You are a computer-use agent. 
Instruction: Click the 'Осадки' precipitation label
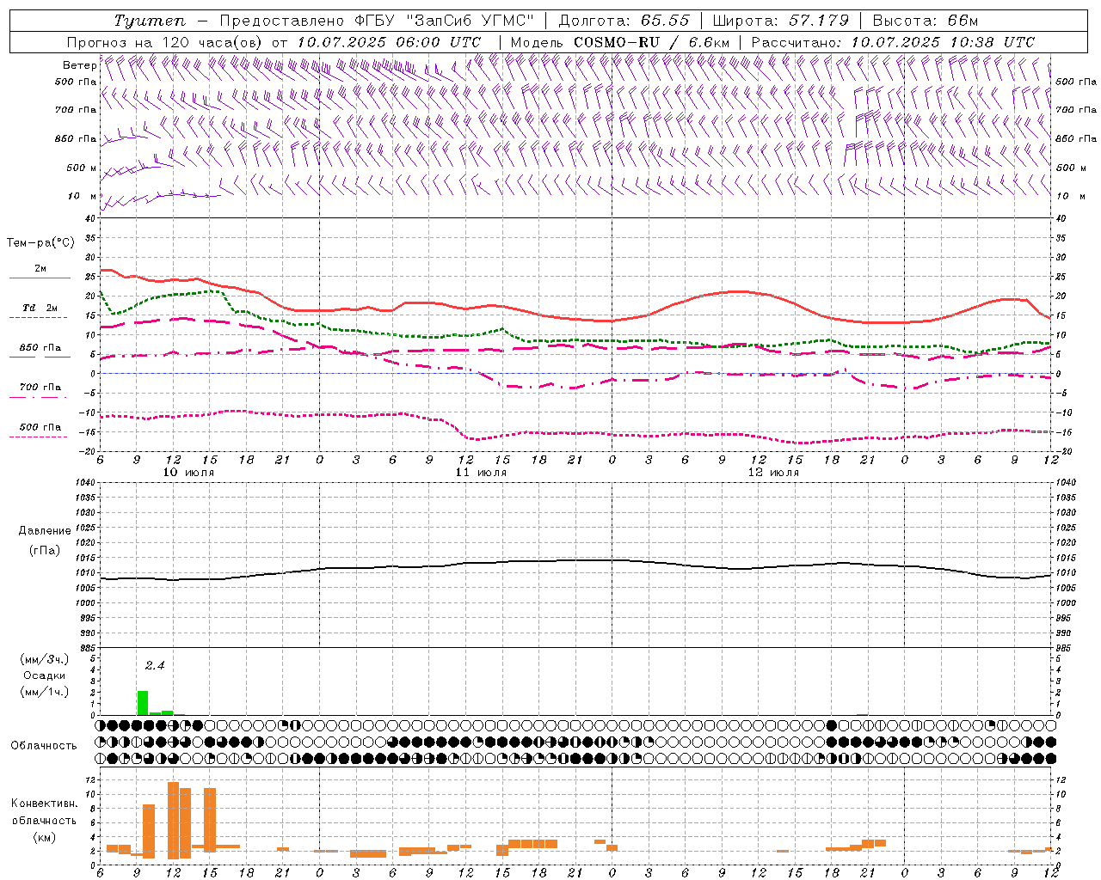pyautogui.click(x=44, y=675)
